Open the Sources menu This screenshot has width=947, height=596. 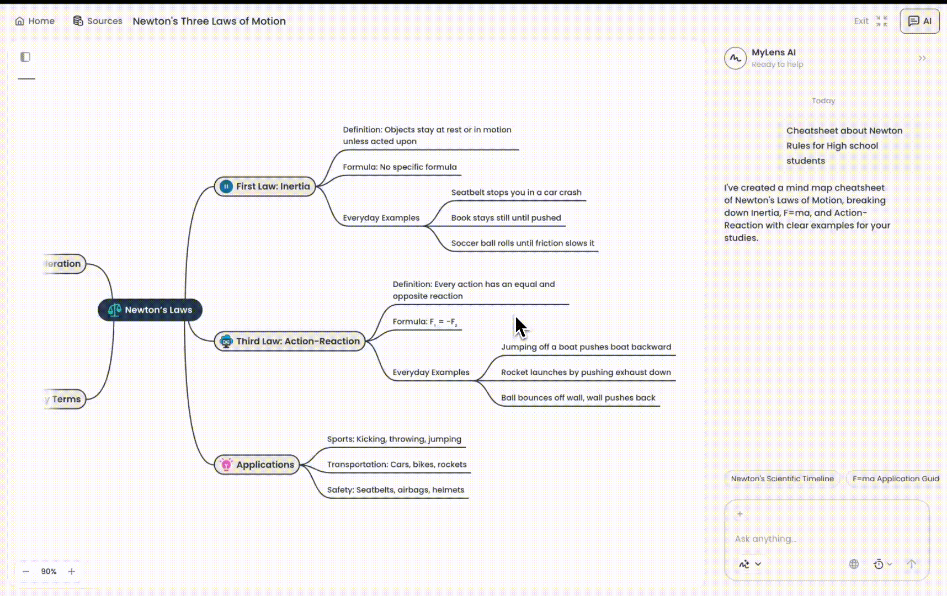click(98, 21)
